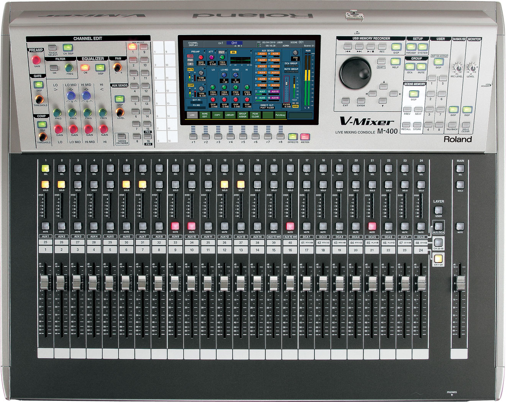Click the recorder skip-back button
The width and height of the screenshot is (506, 402).
click(347, 47)
